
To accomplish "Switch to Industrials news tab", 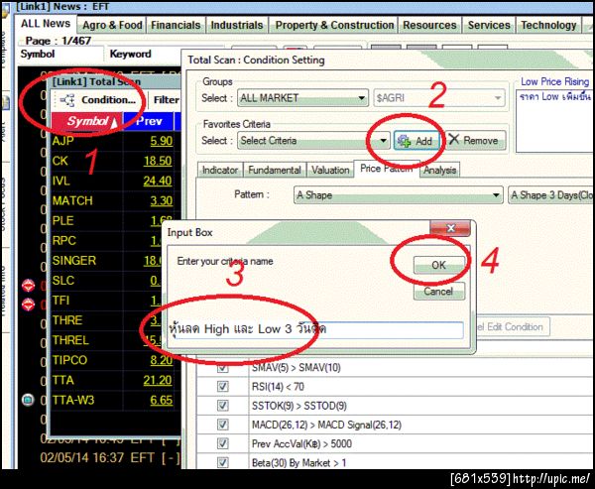I will (x=237, y=25).
